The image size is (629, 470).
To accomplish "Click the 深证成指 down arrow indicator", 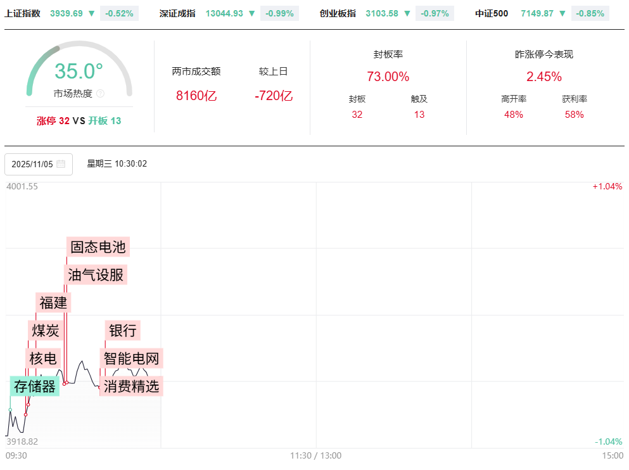I will [x=251, y=13].
